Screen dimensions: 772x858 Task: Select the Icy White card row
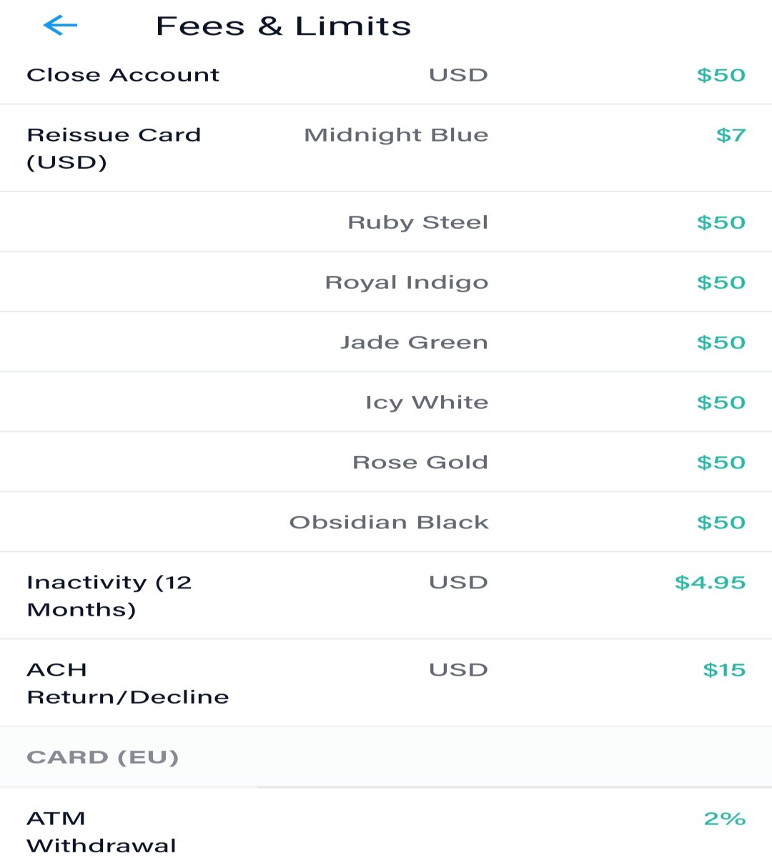pyautogui.click(x=386, y=403)
